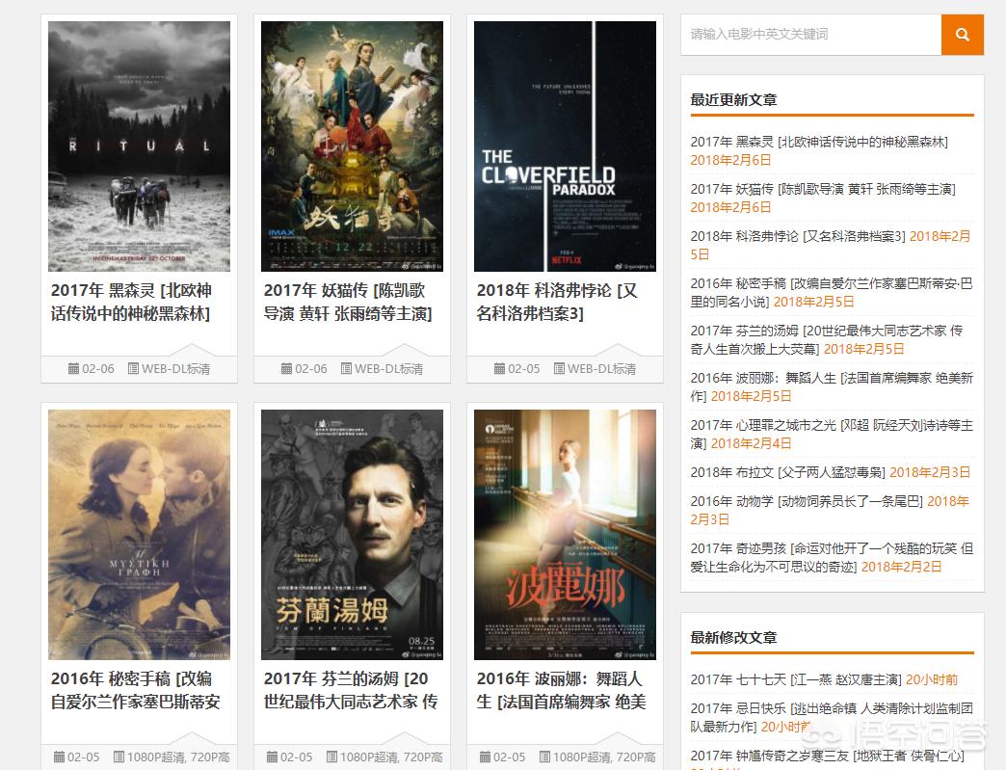Open sidebar article 2017年 黑森灵 in recent updates
Viewport: 1006px width, 770px height.
click(x=819, y=142)
